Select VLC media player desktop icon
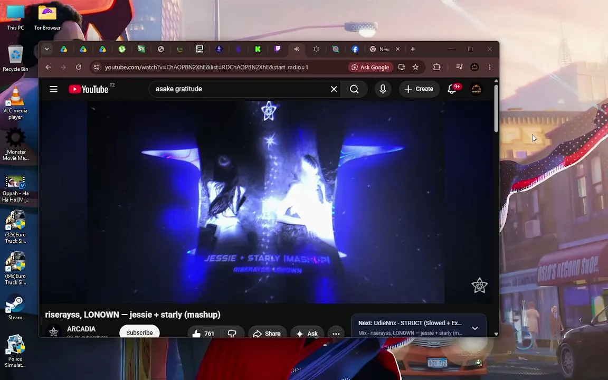This screenshot has height=380, width=608. [x=15, y=103]
